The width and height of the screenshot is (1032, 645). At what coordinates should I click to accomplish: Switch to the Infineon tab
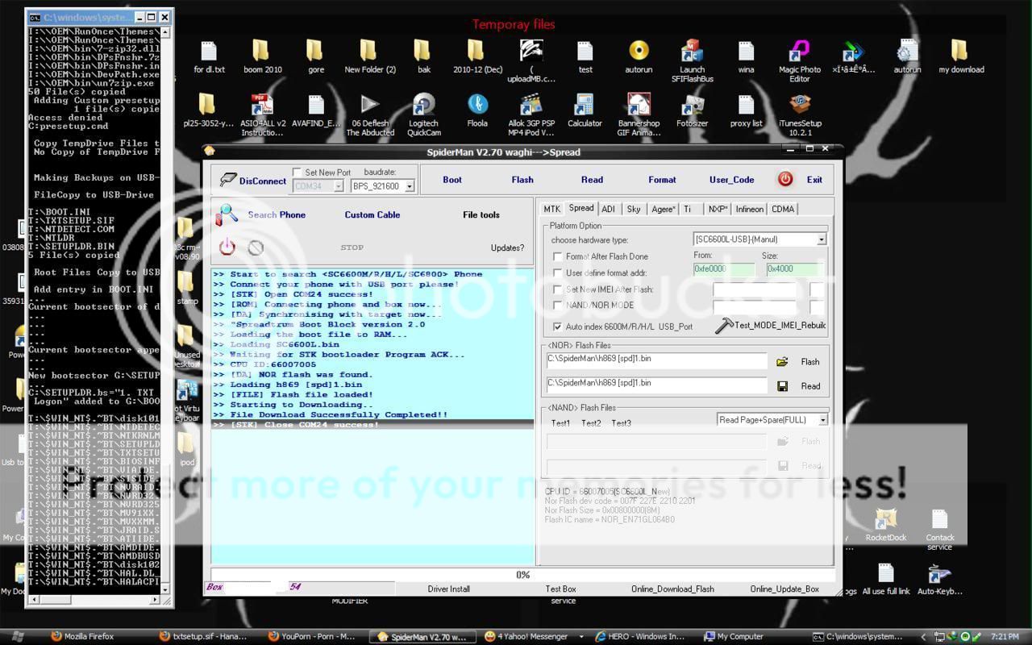749,209
